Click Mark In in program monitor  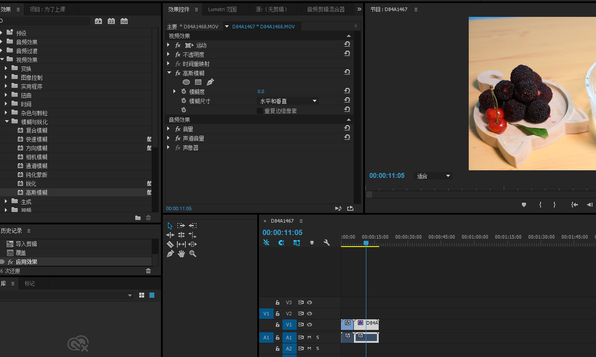click(540, 204)
